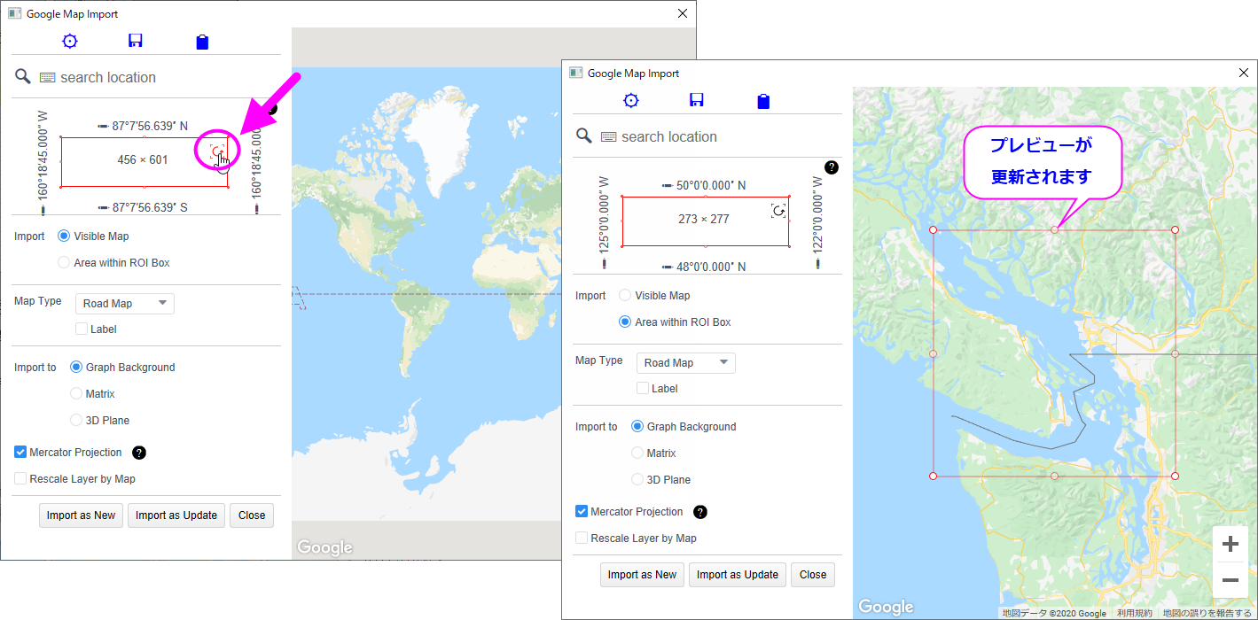Click 456 × 601 size text in left window
The image size is (1258, 620).
coord(143,159)
